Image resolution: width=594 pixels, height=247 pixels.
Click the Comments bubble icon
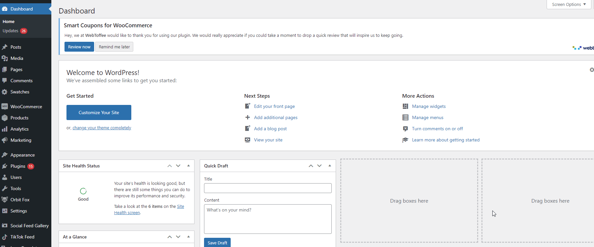(x=5, y=81)
